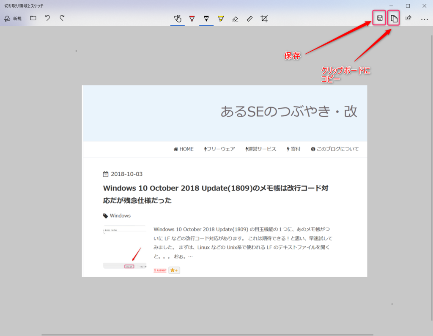Select the yellow highlighter tool
The height and width of the screenshot is (336, 433).
pyautogui.click(x=221, y=18)
